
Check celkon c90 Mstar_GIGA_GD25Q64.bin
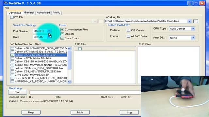coord(12,68)
